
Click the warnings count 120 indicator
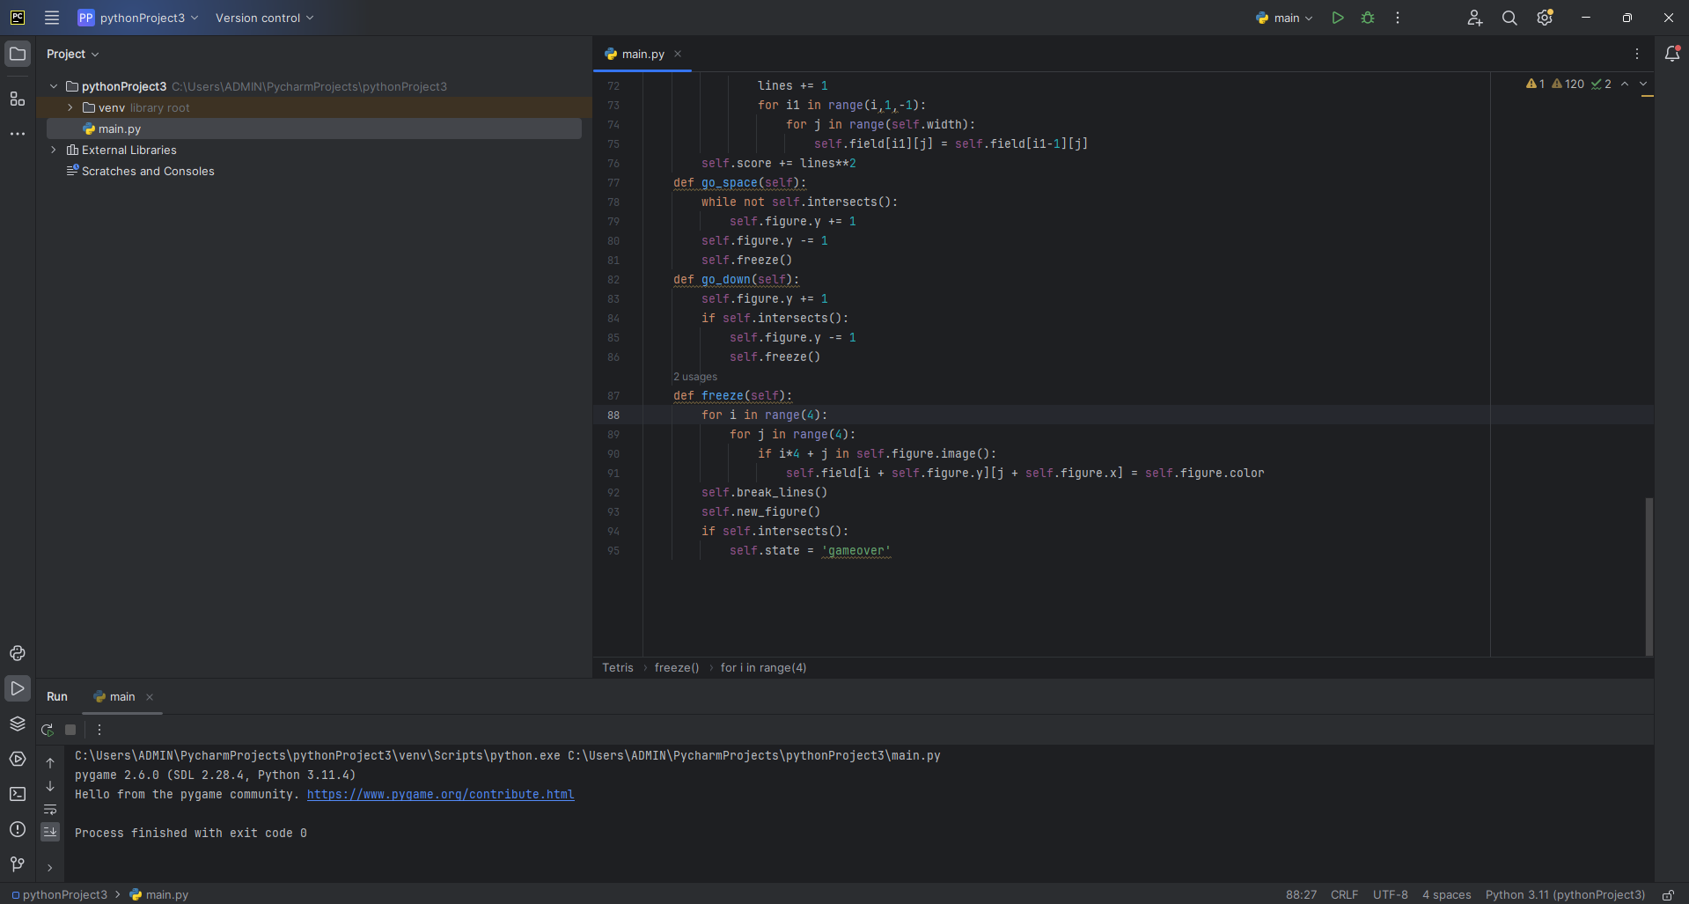1568,84
